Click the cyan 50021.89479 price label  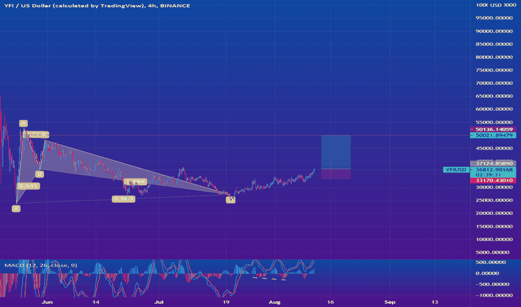pyautogui.click(x=494, y=135)
